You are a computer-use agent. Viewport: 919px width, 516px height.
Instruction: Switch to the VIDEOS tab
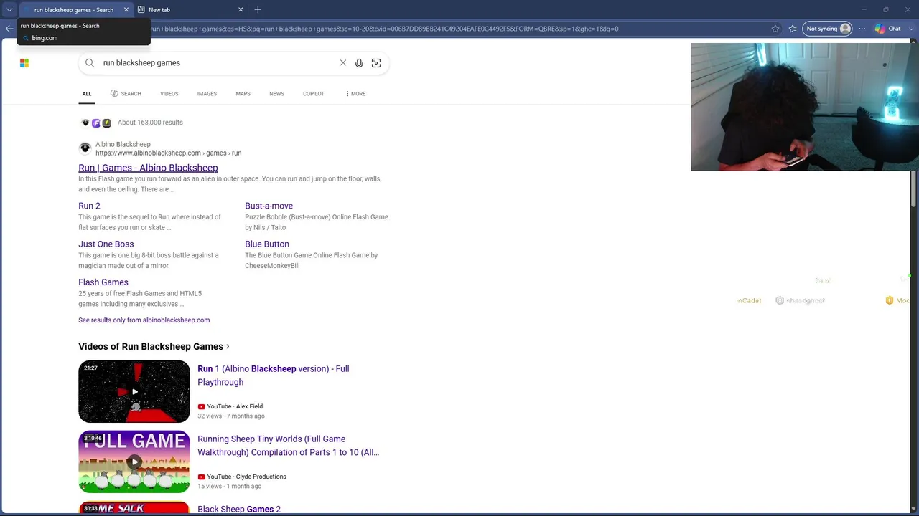pyautogui.click(x=169, y=94)
